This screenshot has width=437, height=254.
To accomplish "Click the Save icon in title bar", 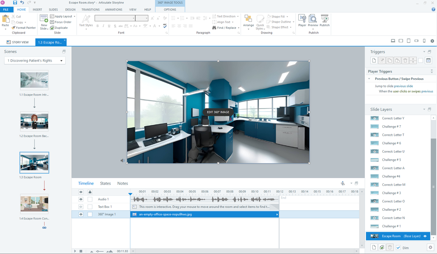I will point(15,3).
